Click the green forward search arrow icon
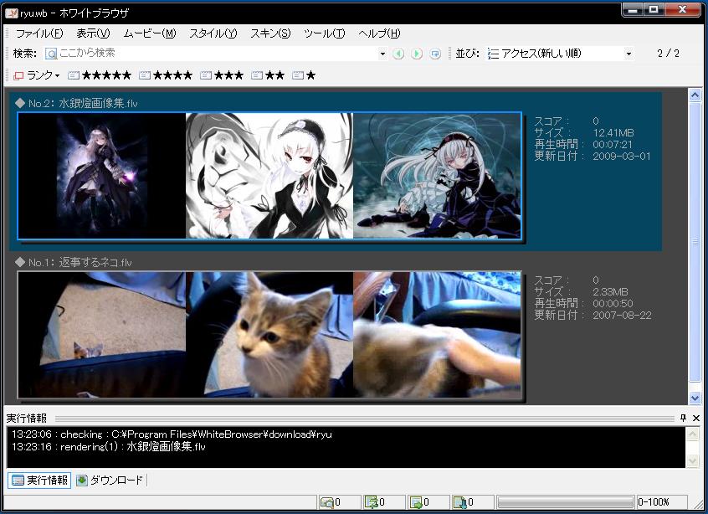 point(417,54)
